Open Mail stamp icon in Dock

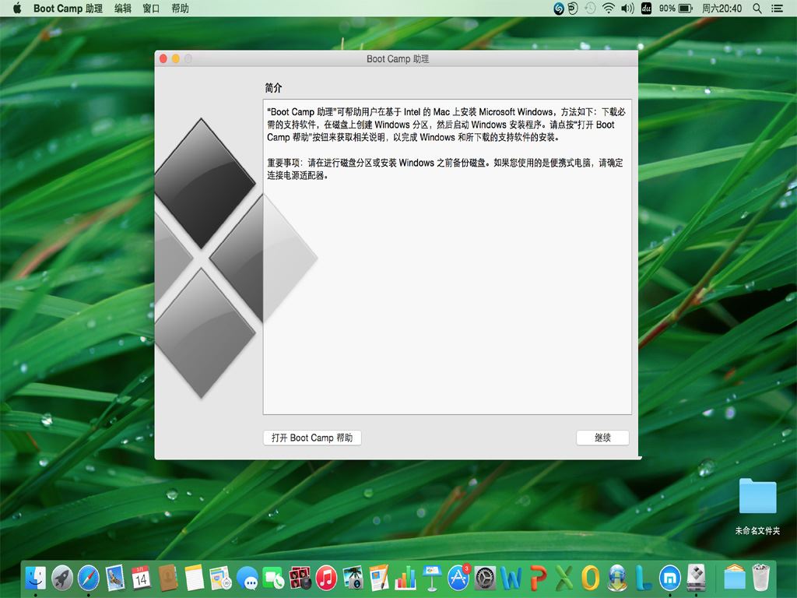click(x=115, y=578)
